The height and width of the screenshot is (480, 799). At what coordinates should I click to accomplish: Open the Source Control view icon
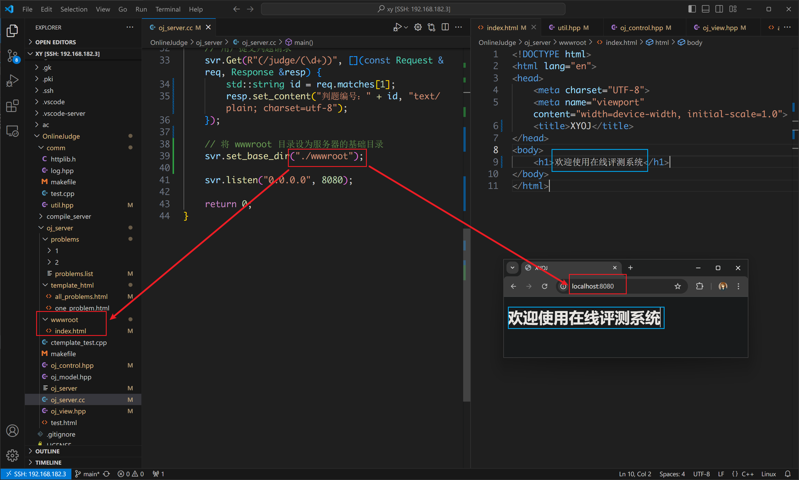click(x=12, y=56)
